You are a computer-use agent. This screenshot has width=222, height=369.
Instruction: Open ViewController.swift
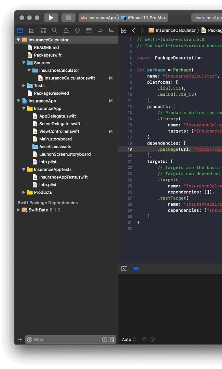[x=59, y=131]
